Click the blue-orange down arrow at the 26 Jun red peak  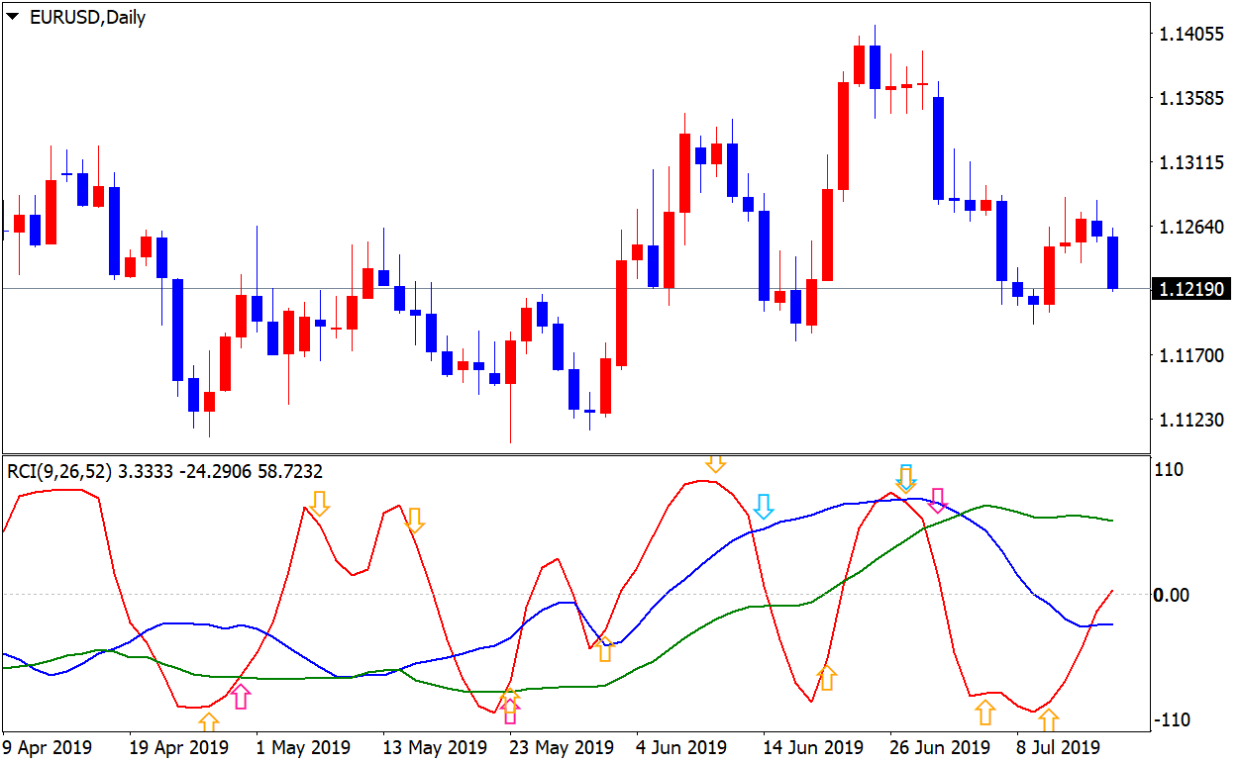tap(905, 479)
